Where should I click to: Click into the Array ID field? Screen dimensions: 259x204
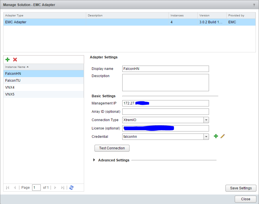165,112
